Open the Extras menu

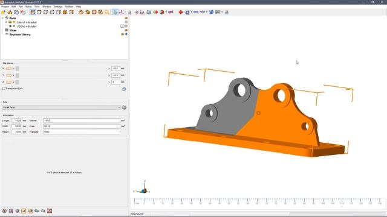pos(28,7)
